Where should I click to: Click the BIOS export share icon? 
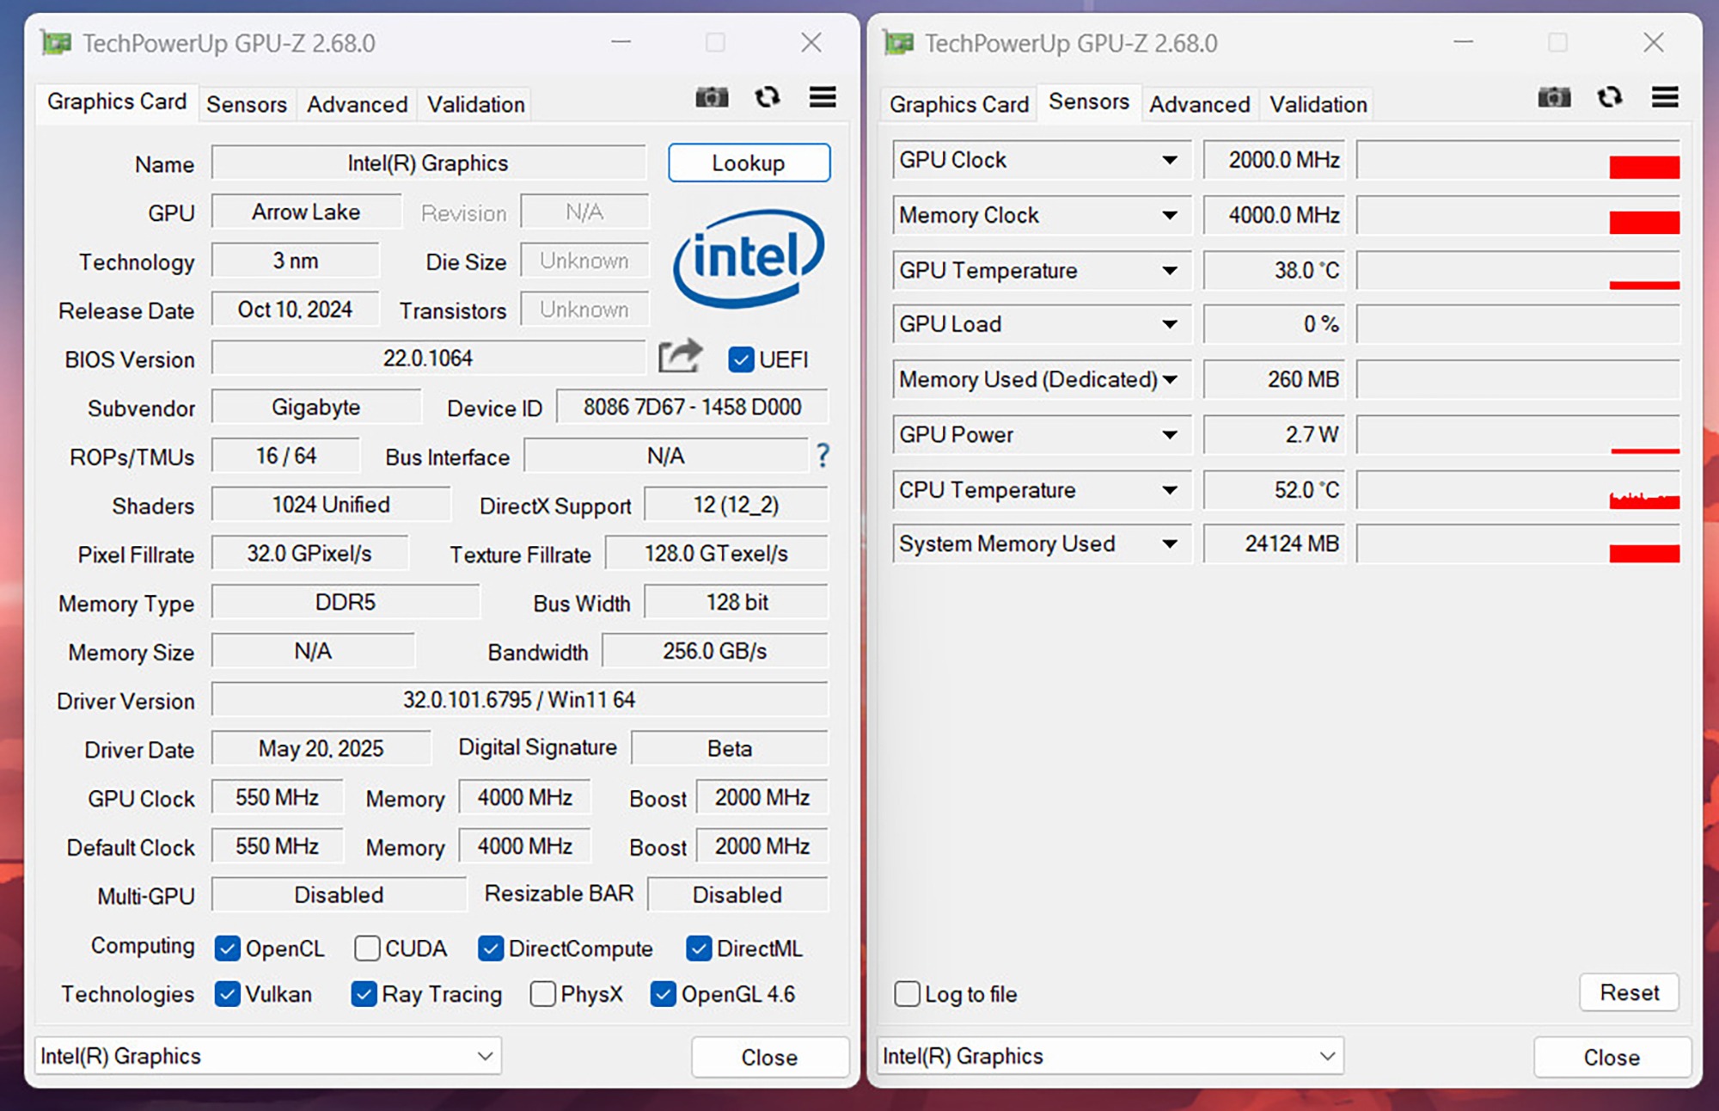pos(680,357)
